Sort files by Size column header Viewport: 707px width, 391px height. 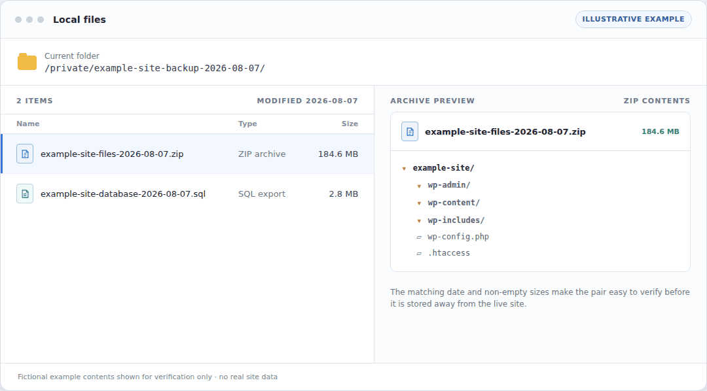(x=350, y=124)
